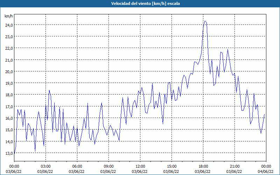This screenshot has width=280, height=175.
Task: Click the '12:00' time axis label
Action: tap(140, 167)
